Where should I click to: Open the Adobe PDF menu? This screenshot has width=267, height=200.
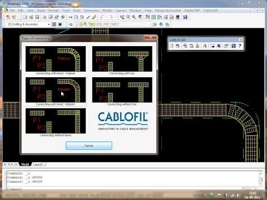point(192,11)
